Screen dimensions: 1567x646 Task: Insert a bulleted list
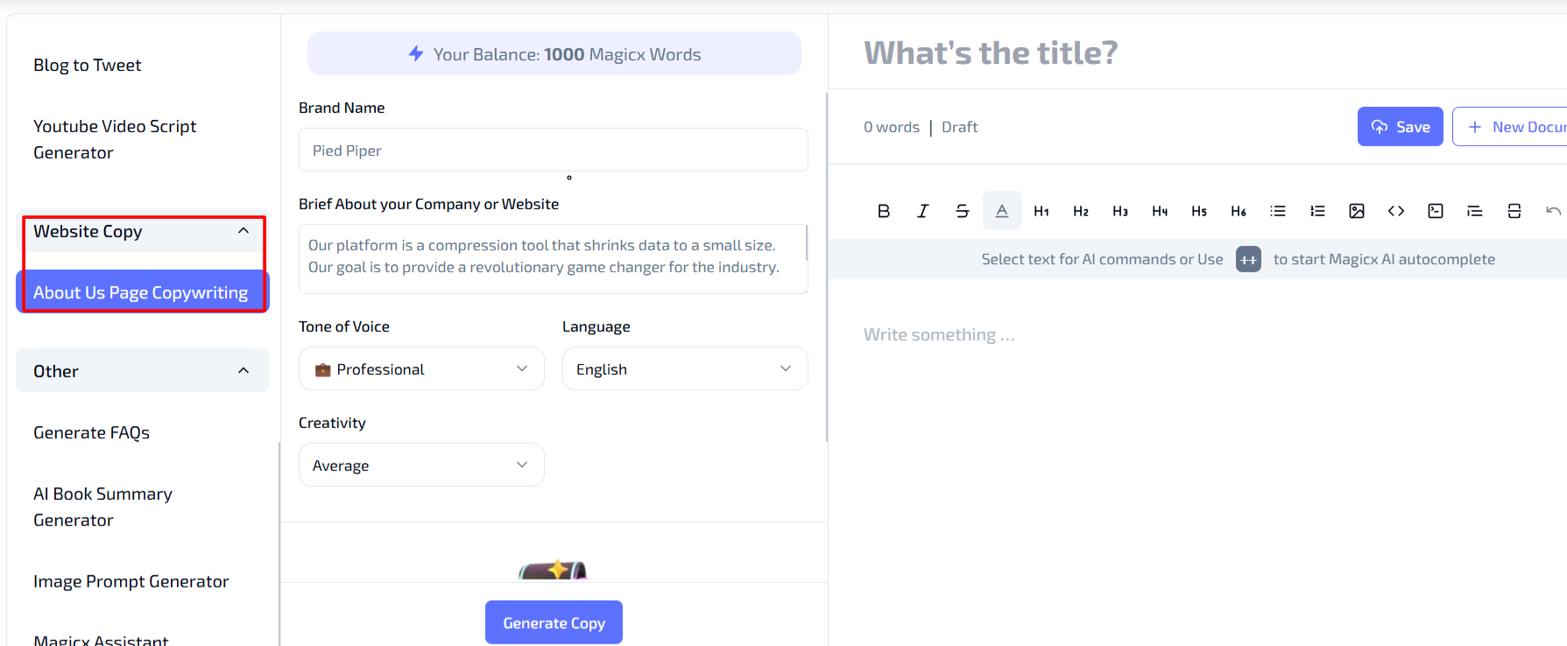(1278, 211)
